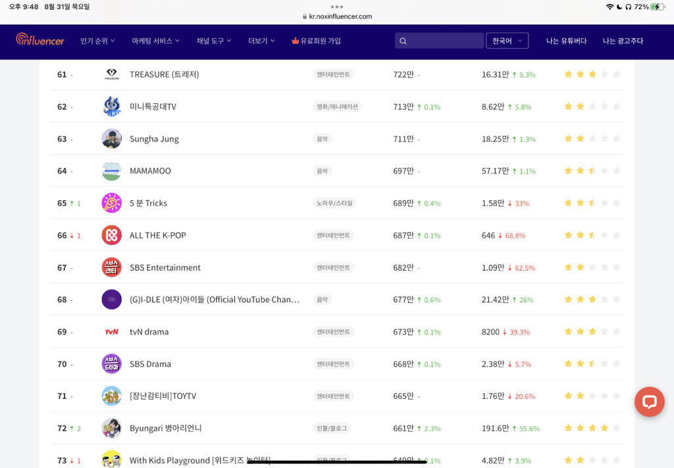Expand the 마케팅 서비스 menu
The image size is (674, 468).
coord(155,41)
